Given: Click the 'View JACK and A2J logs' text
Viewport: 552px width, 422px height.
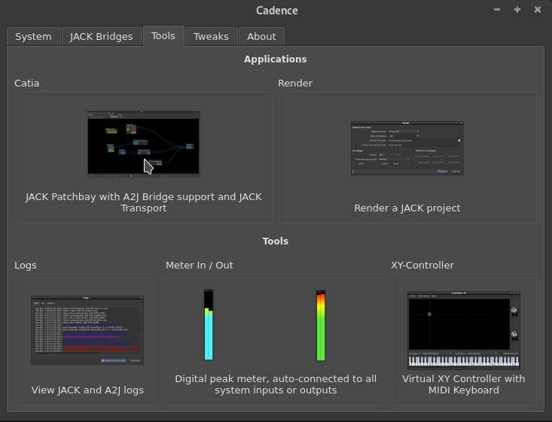Looking at the screenshot, I should coord(87,390).
